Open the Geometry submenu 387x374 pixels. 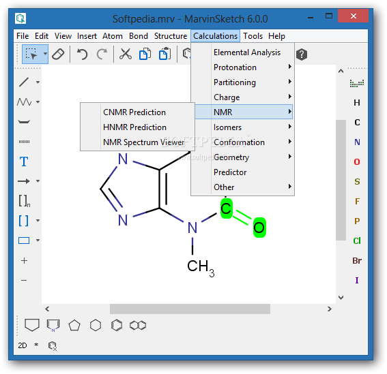(x=242, y=157)
